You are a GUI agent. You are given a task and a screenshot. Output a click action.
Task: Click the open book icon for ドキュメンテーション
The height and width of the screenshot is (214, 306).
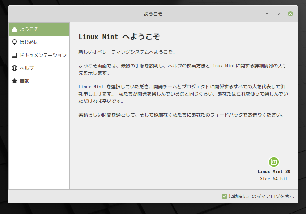[x=14, y=55]
